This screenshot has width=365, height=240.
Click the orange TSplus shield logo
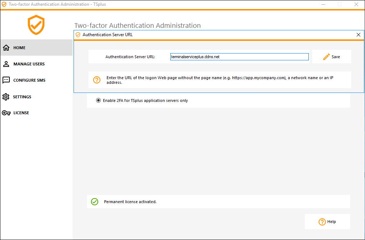coord(36,25)
